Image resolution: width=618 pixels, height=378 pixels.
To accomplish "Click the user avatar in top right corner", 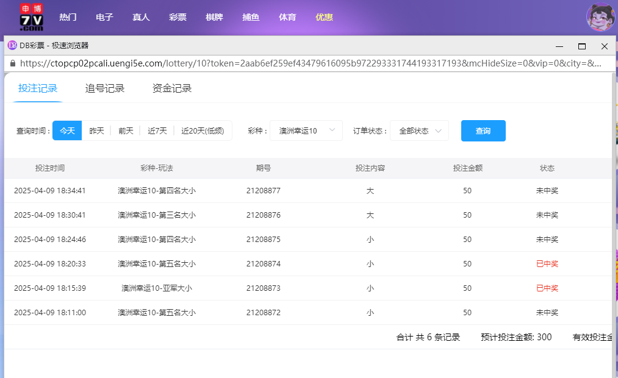I will (x=600, y=17).
